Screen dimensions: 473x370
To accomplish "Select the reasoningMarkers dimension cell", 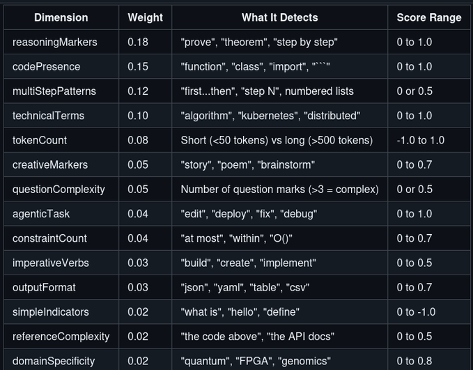I will (x=55, y=42).
